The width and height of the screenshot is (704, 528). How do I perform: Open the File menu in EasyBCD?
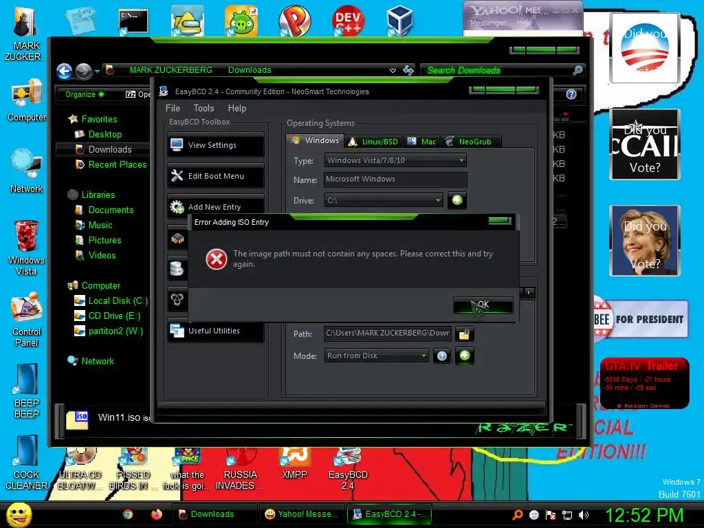173,108
